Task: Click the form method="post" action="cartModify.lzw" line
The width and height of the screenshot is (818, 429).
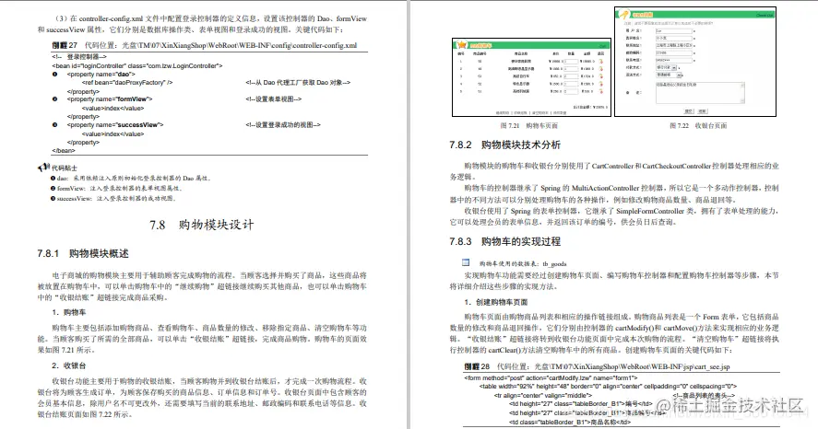Action: pyautogui.click(x=551, y=378)
